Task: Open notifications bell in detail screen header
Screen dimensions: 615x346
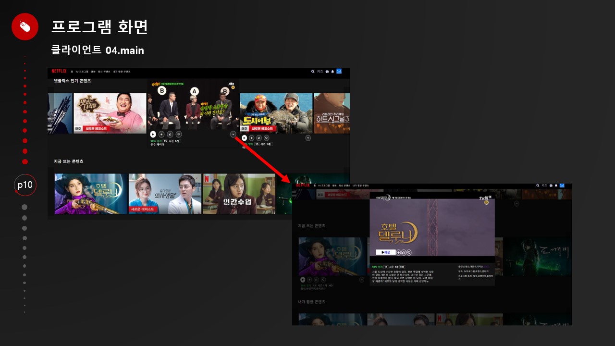Action: point(556,185)
